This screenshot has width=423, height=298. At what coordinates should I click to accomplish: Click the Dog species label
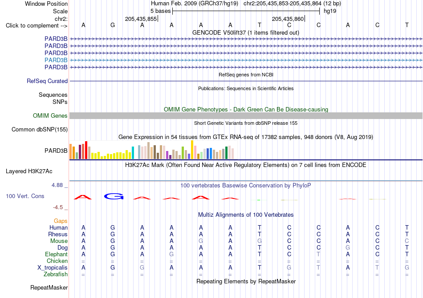[x=62, y=247]
